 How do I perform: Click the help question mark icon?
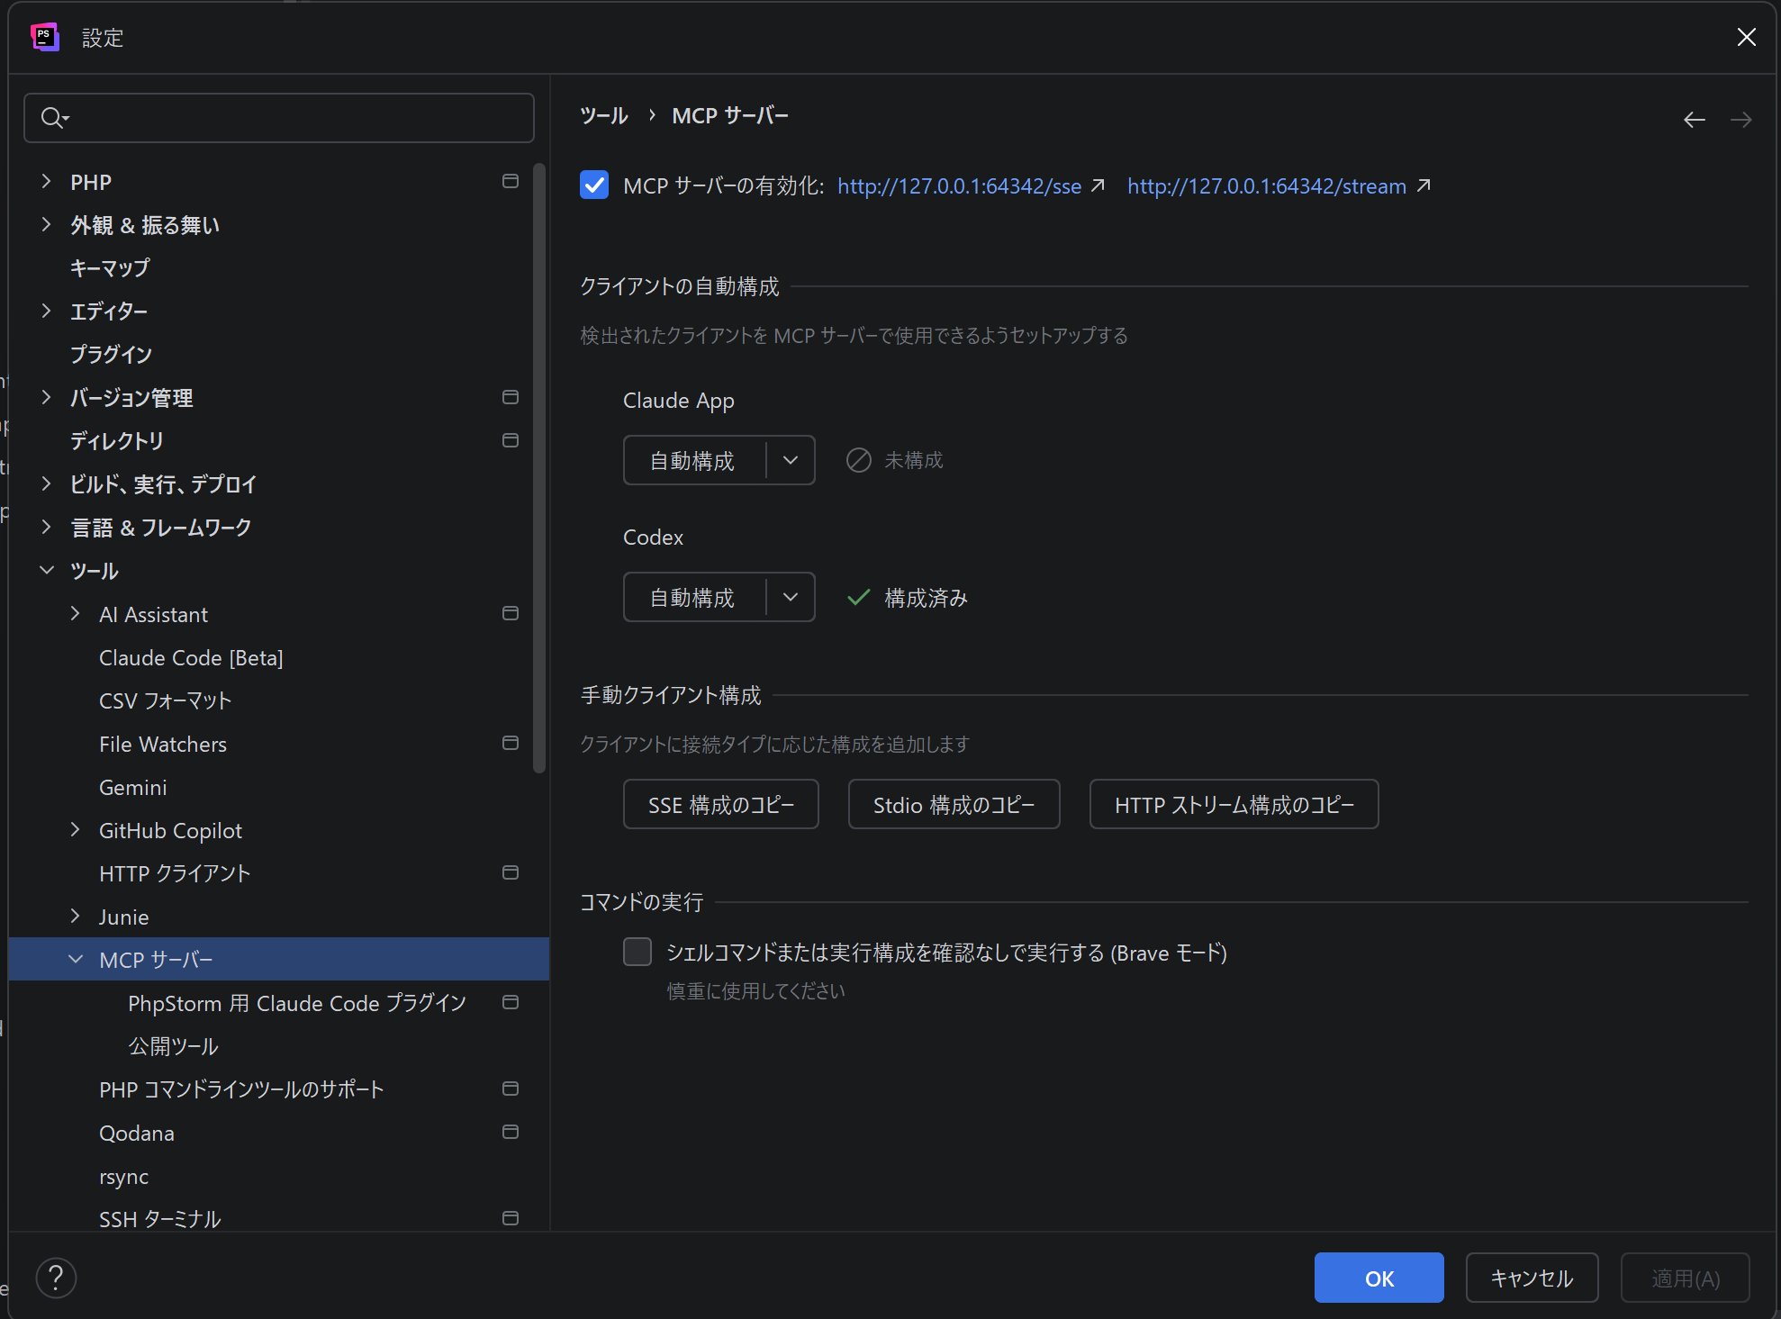[56, 1277]
